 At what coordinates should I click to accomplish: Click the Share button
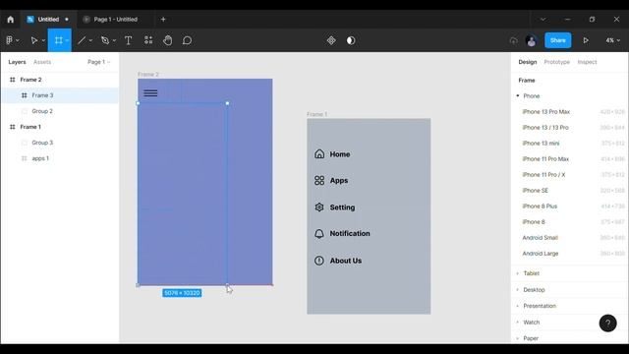557,40
